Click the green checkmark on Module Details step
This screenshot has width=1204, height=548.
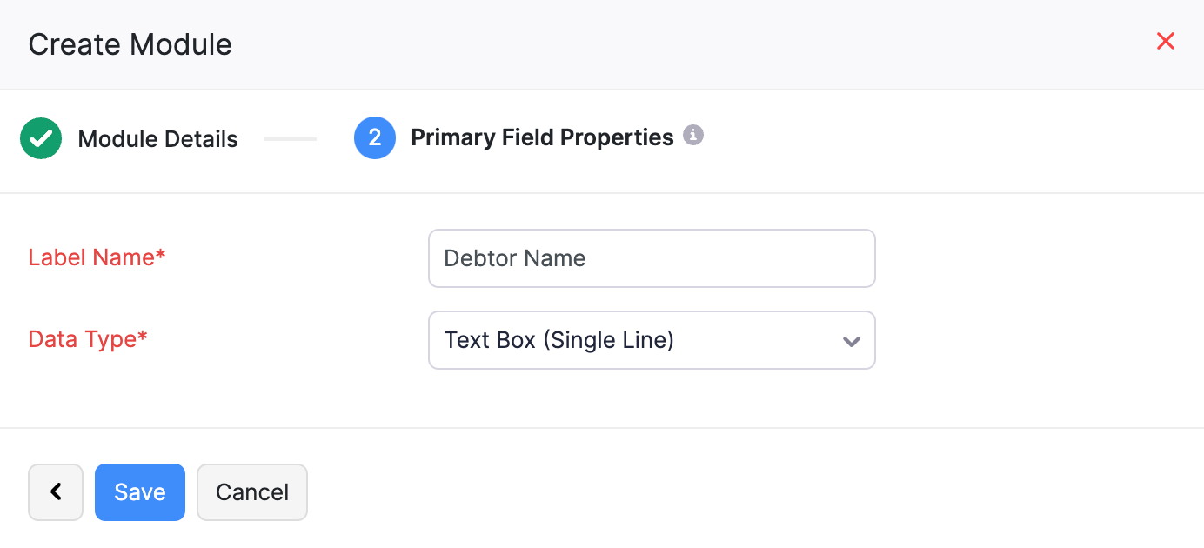pyautogui.click(x=41, y=137)
